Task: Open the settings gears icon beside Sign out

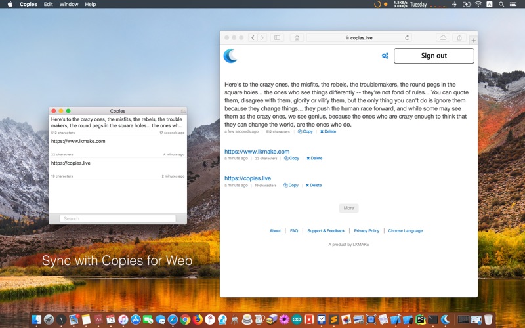Action: 385,56
